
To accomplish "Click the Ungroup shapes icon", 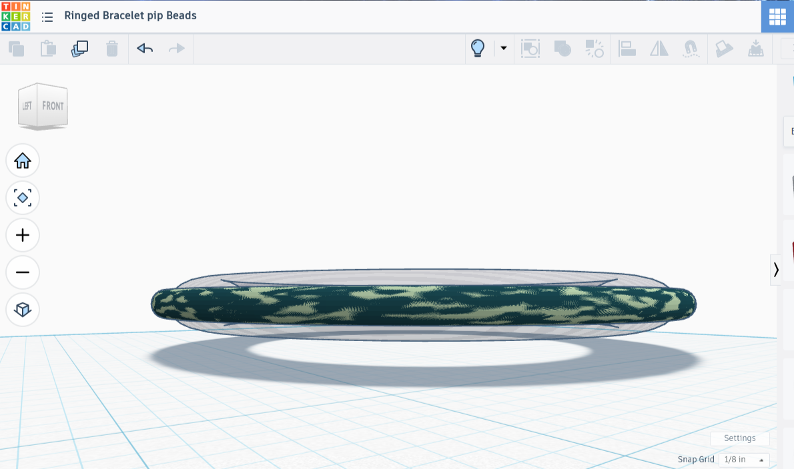I will click(594, 49).
